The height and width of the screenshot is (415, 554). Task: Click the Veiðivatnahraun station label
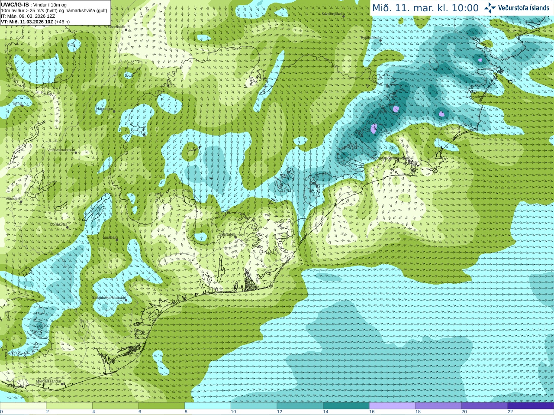[61, 150]
